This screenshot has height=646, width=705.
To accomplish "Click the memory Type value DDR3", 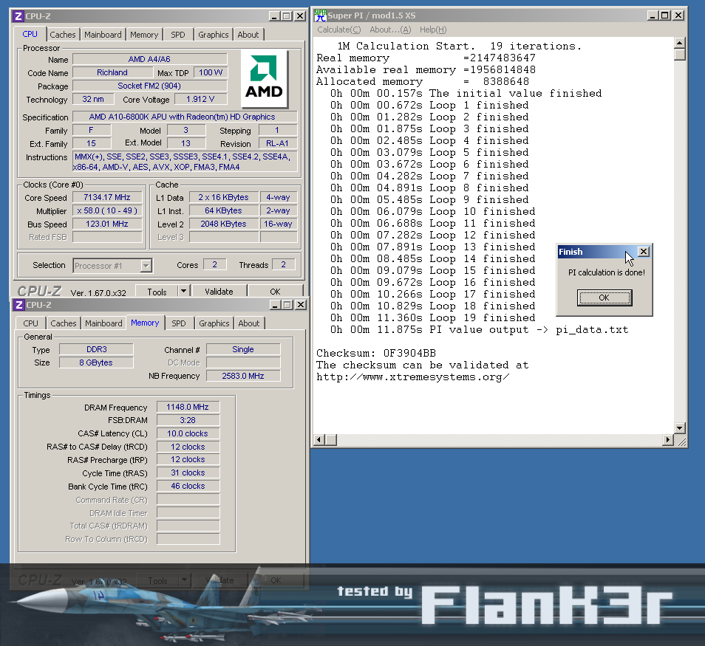I will tap(97, 349).
